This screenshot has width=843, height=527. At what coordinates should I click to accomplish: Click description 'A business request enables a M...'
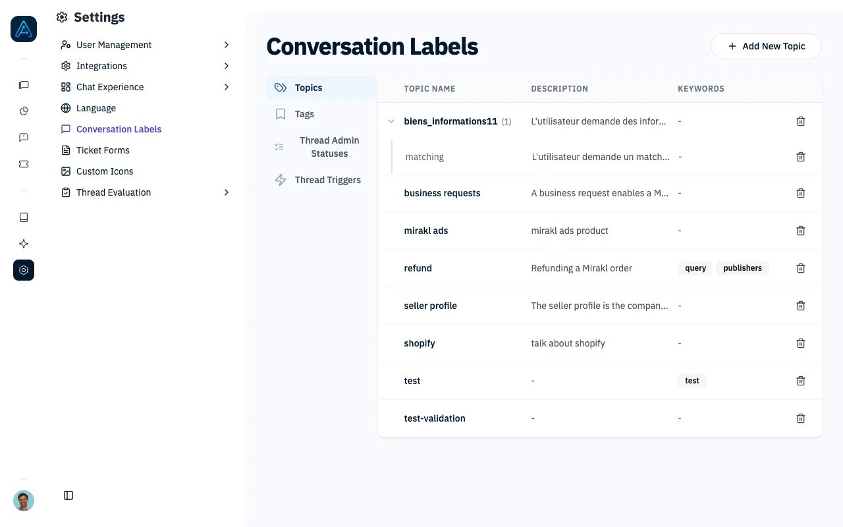tap(600, 193)
